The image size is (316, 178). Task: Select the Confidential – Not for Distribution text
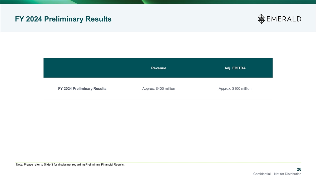point(277,174)
